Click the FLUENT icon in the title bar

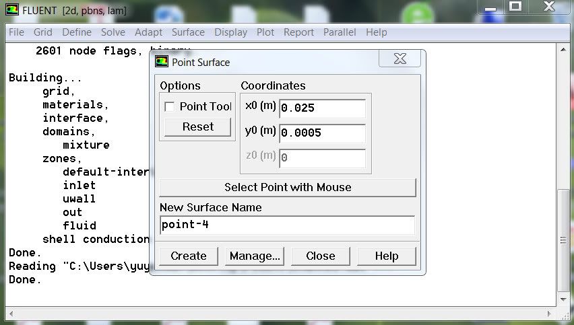pyautogui.click(x=13, y=11)
